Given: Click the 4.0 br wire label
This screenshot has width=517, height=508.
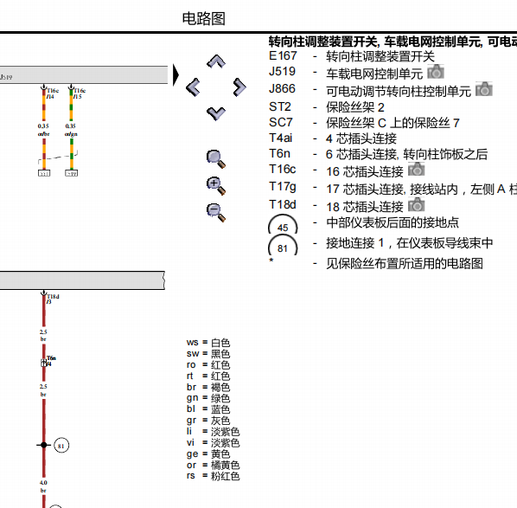Looking at the screenshot, I should [x=43, y=486].
